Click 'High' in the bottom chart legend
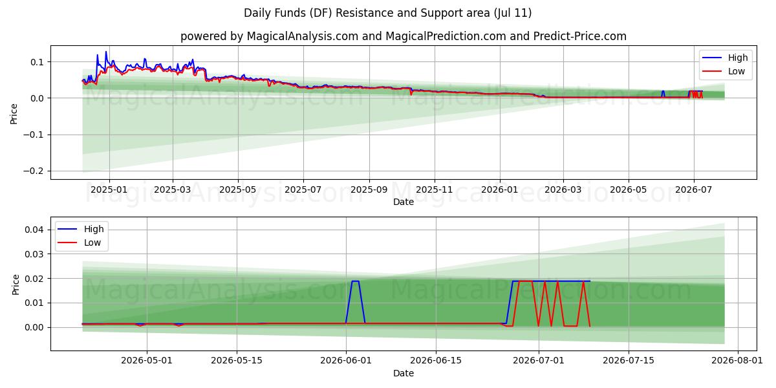 94,229
